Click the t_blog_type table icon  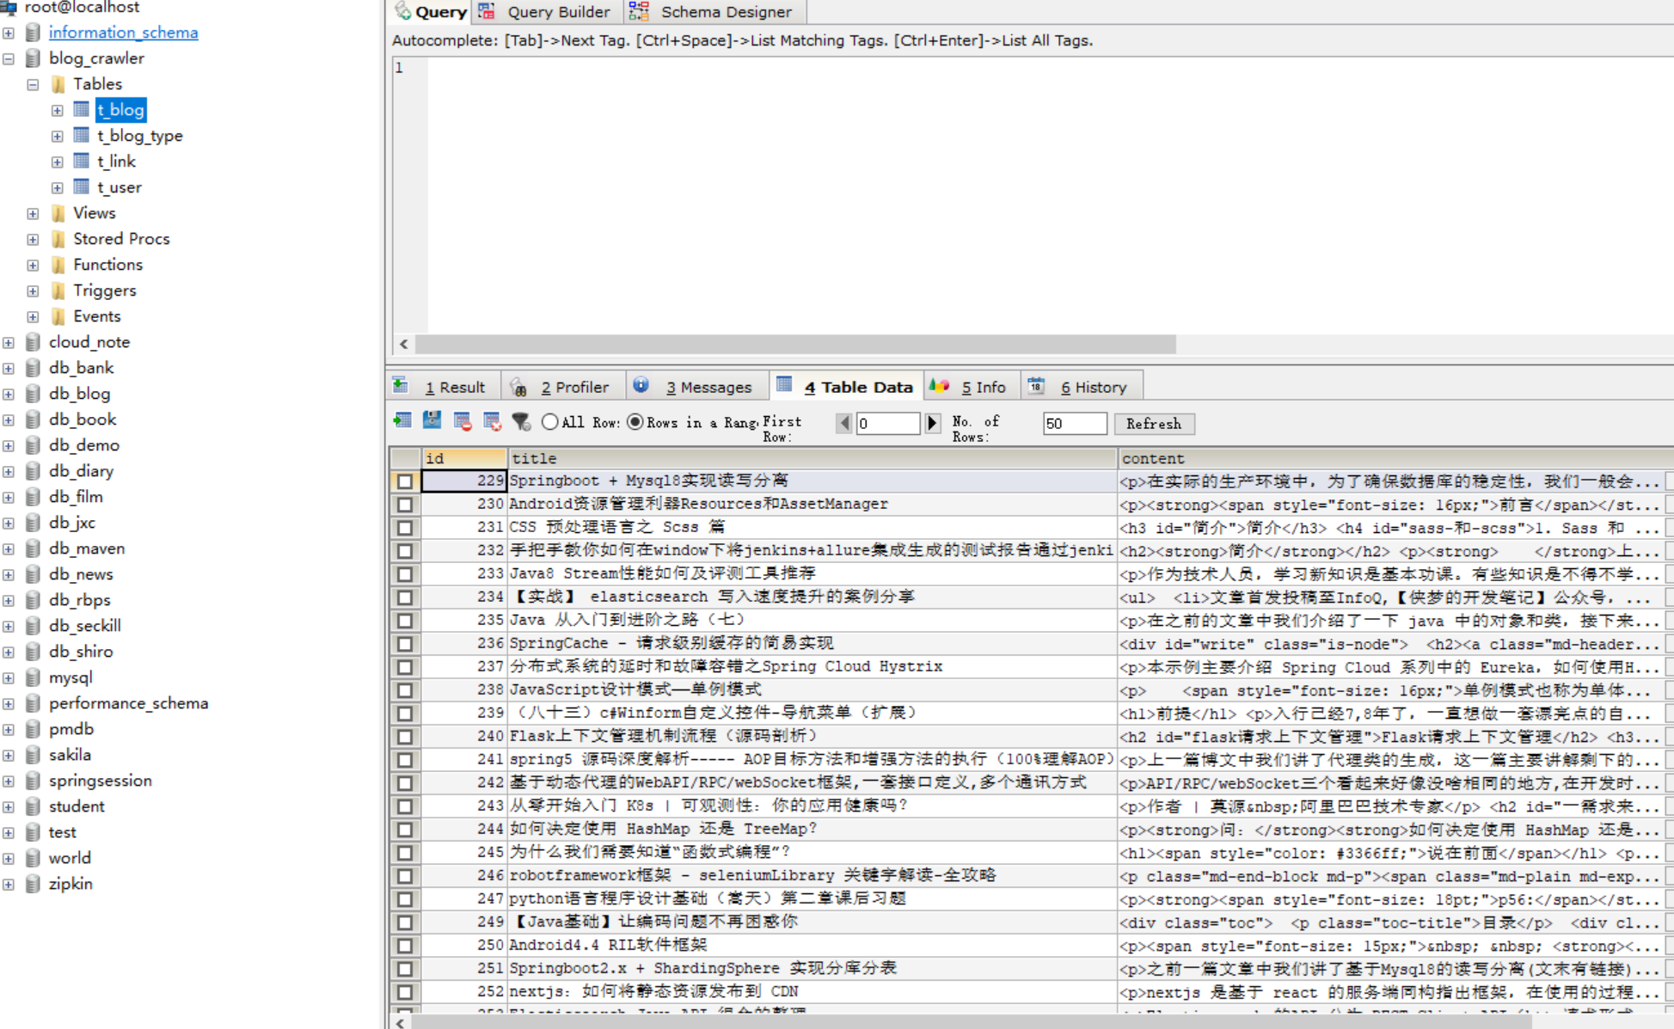82,135
